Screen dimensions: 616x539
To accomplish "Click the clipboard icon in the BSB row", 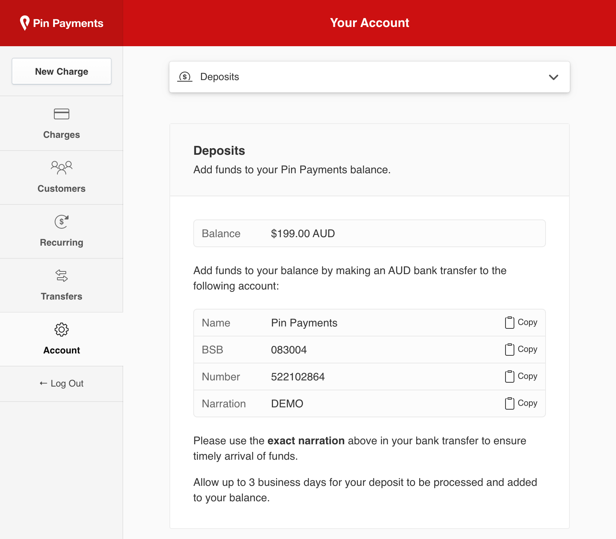I will point(509,350).
